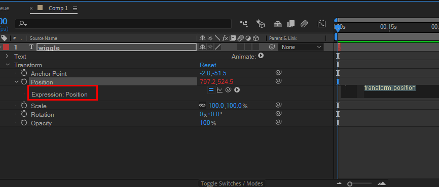The height and width of the screenshot is (187, 439).
Task: Enable Frame Blending for the composition
Action: pos(291,24)
